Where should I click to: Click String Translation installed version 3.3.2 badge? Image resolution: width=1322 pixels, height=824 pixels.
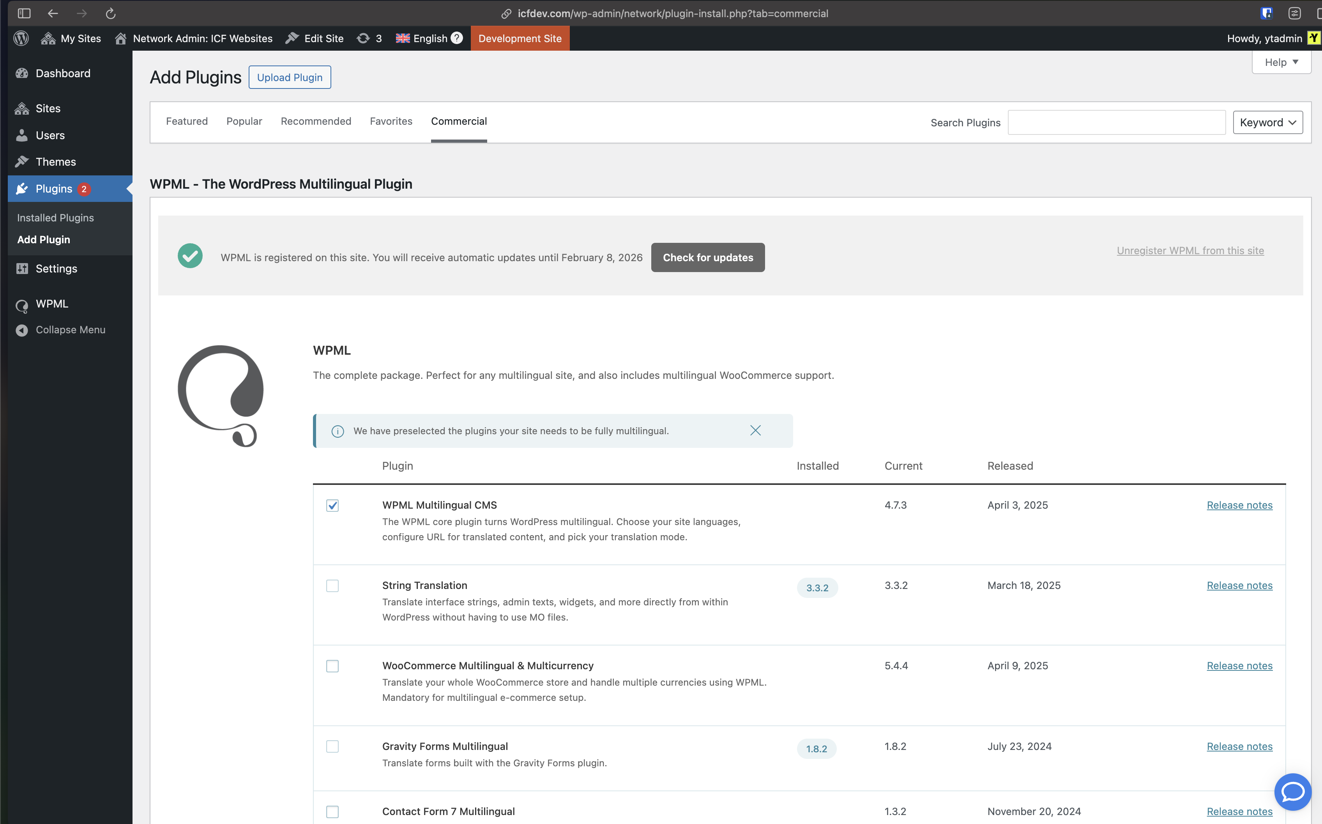click(817, 588)
